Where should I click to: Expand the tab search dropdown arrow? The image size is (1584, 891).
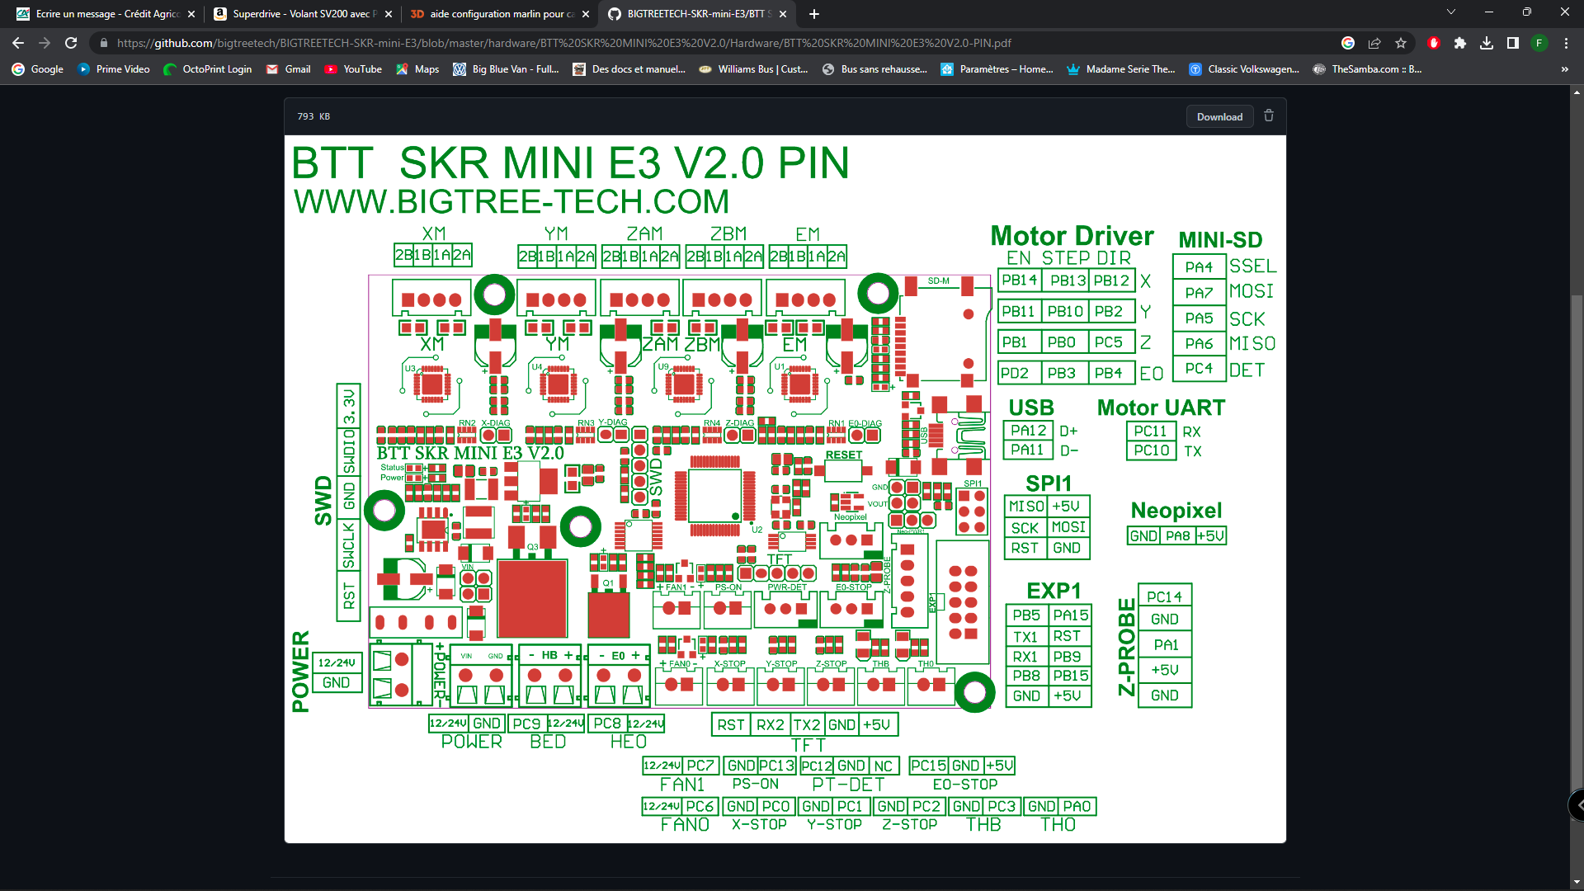pos(1451,12)
